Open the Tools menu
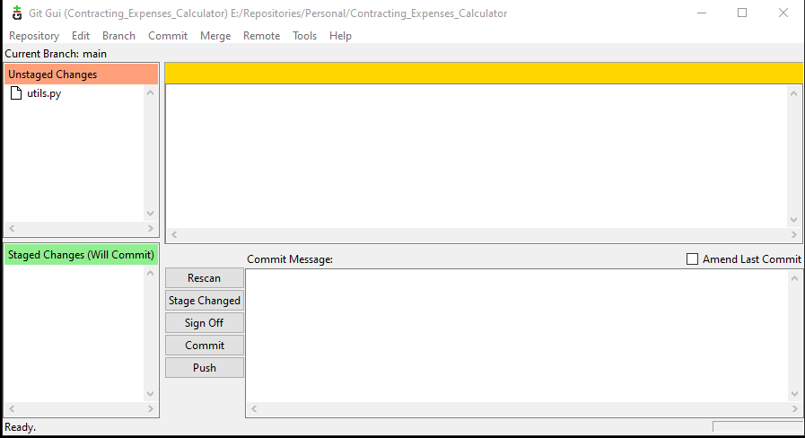The width and height of the screenshot is (805, 438). point(304,36)
